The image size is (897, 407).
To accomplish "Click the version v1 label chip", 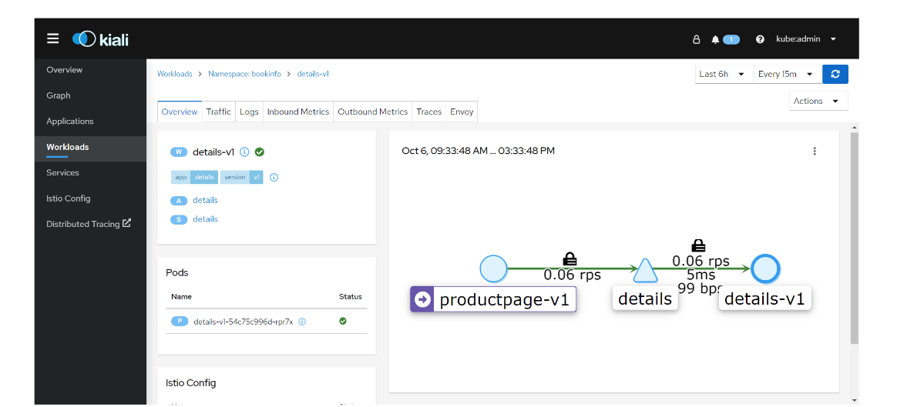I will coord(241,178).
